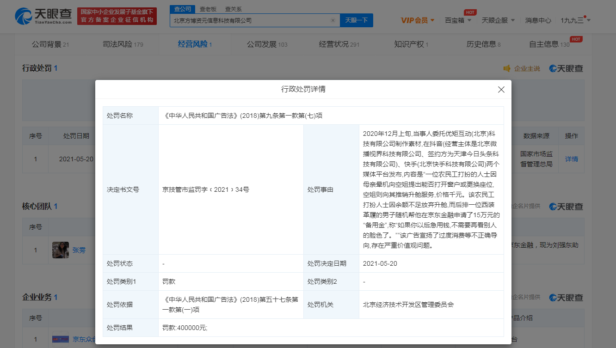Expand the 百宝箱 menu
The height and width of the screenshot is (348, 616).
(x=458, y=20)
